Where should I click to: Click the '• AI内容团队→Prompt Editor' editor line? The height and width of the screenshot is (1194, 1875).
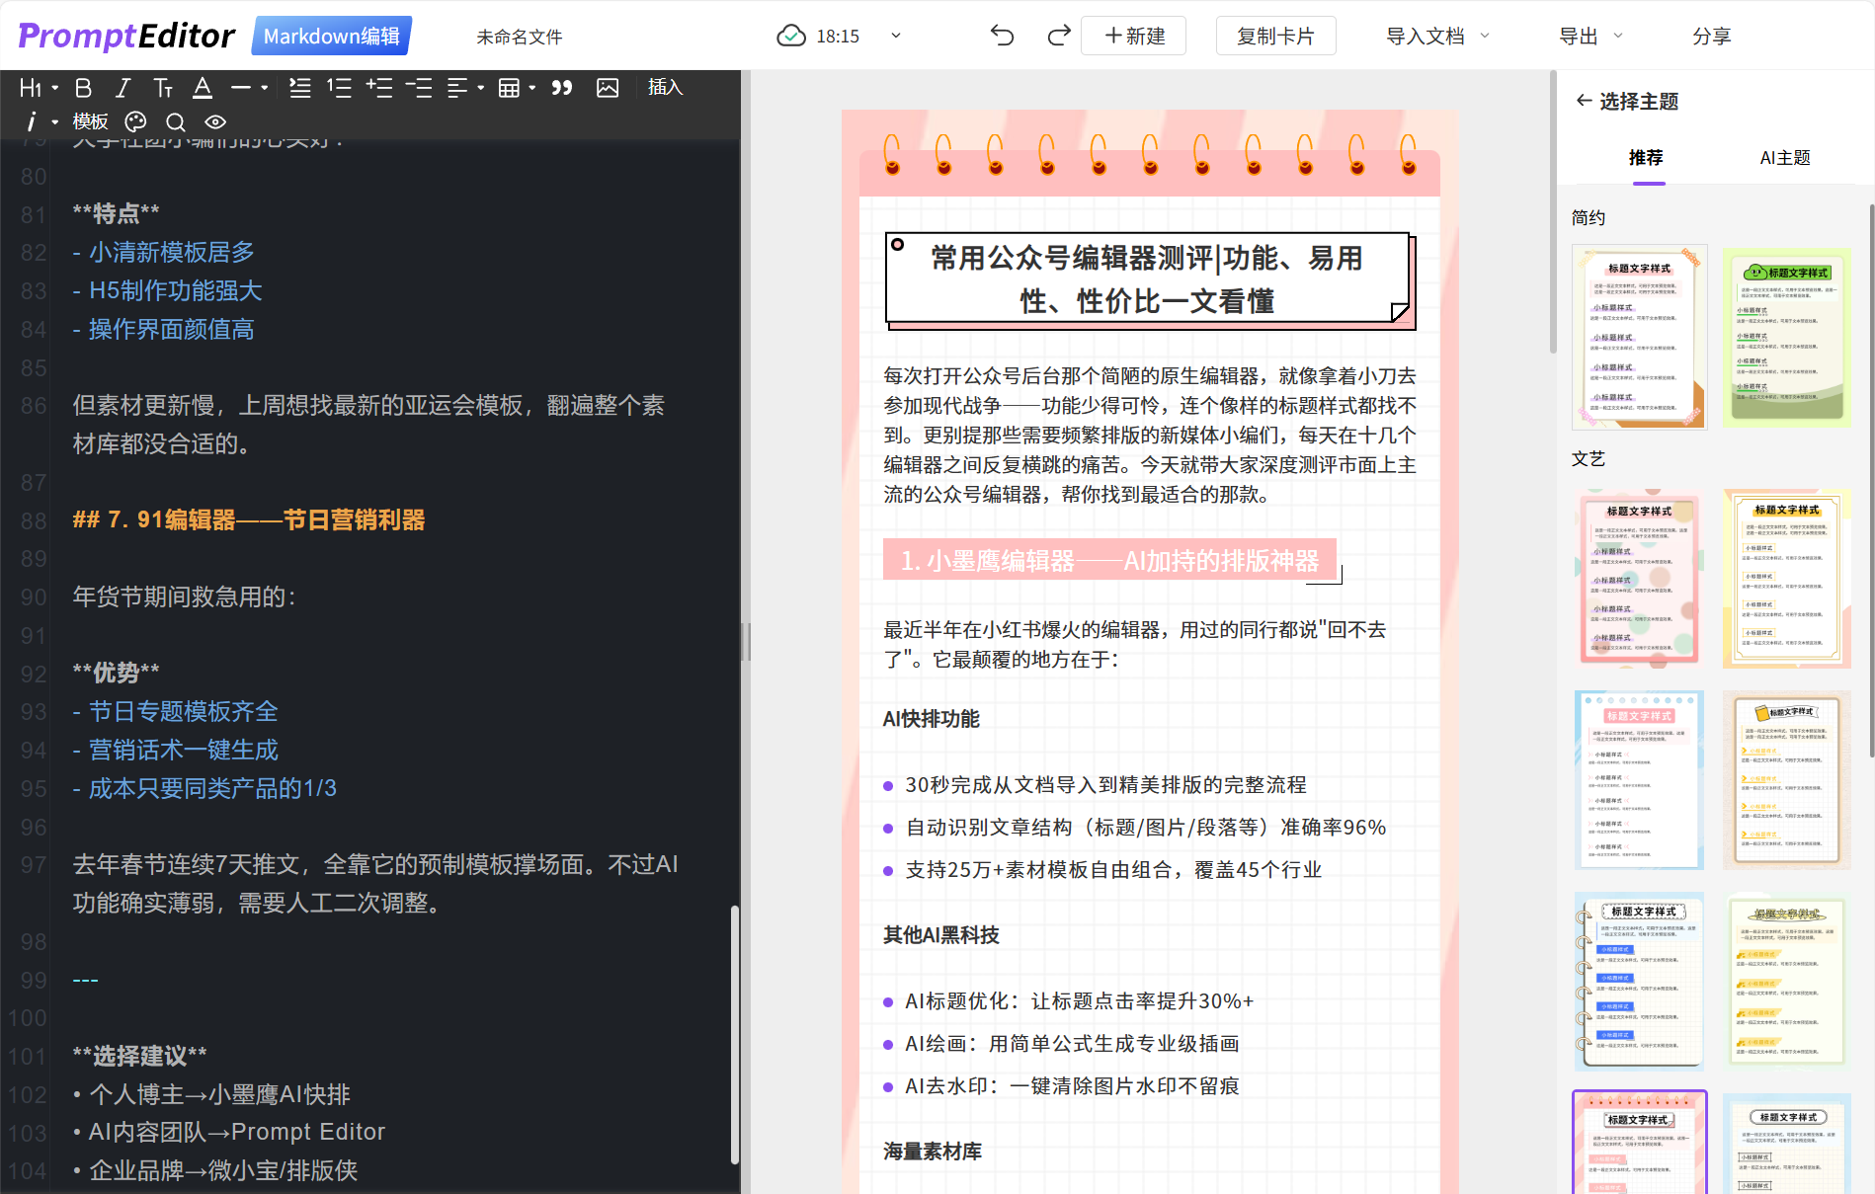tap(229, 1132)
